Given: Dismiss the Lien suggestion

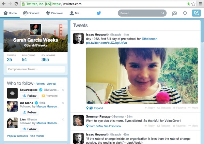Looking at the screenshot, I should click(x=63, y=119).
